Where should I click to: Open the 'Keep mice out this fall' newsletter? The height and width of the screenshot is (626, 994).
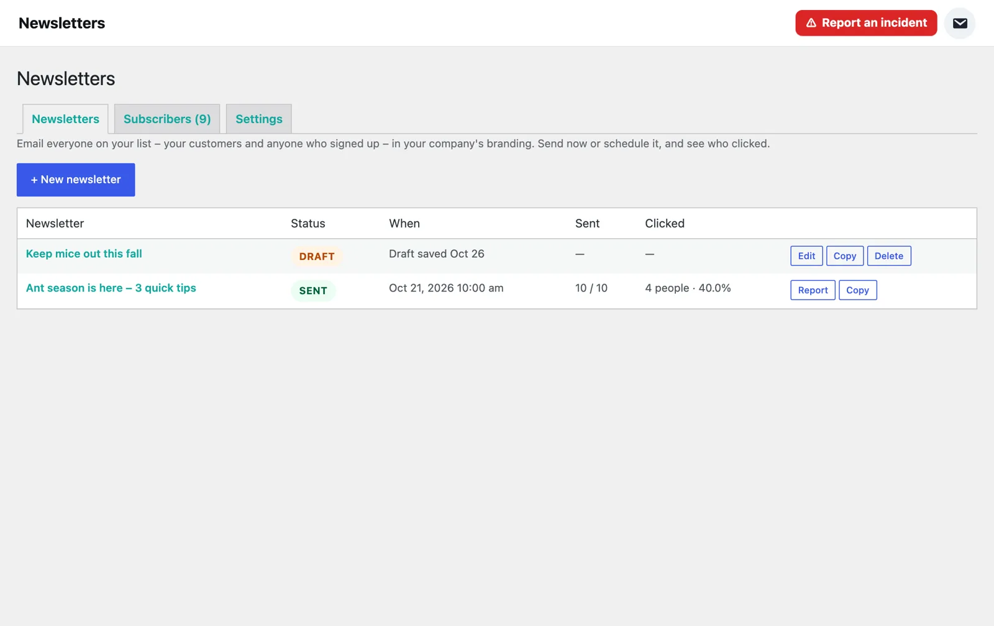point(84,254)
